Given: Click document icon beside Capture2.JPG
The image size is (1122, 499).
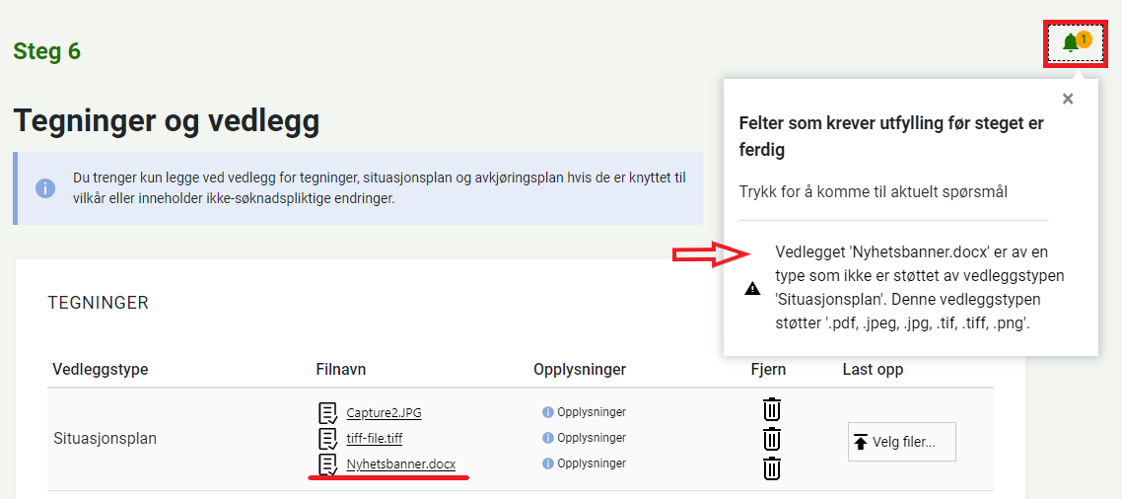Looking at the screenshot, I should [327, 413].
